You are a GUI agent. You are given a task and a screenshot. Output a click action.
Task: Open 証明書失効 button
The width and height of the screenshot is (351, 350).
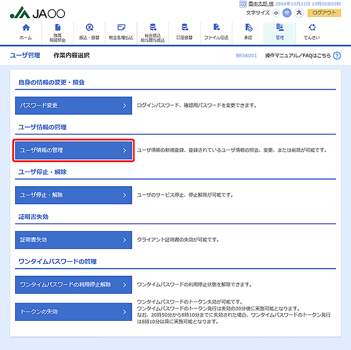pyautogui.click(x=74, y=240)
